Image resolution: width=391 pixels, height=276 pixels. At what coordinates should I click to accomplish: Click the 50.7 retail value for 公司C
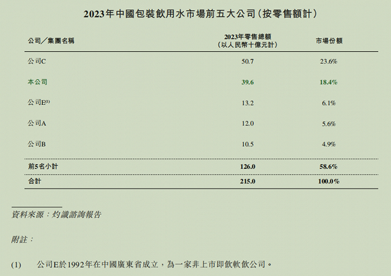tap(247, 61)
